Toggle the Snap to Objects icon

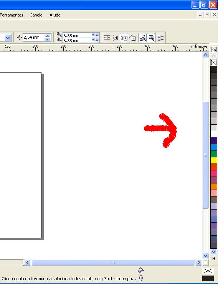pos(124,38)
